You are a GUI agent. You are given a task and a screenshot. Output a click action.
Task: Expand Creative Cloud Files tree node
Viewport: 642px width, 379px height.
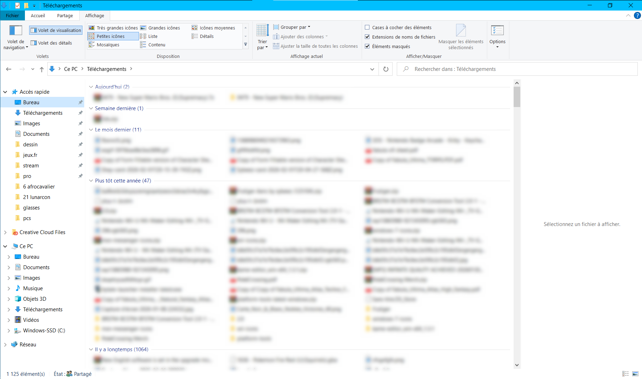coord(5,232)
